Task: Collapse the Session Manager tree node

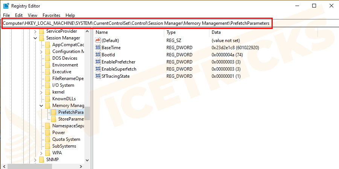Action: 35,38
